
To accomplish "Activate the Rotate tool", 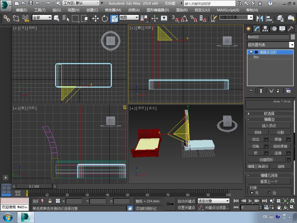I will 105,18.
